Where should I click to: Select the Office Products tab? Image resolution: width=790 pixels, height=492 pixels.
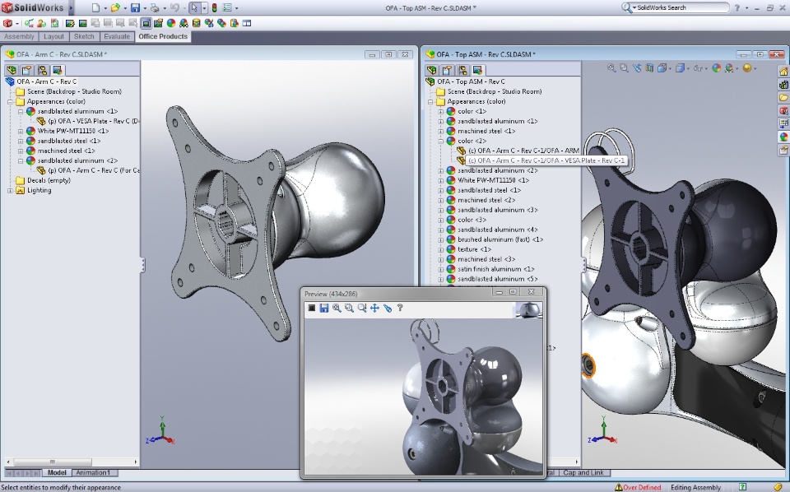(x=163, y=36)
